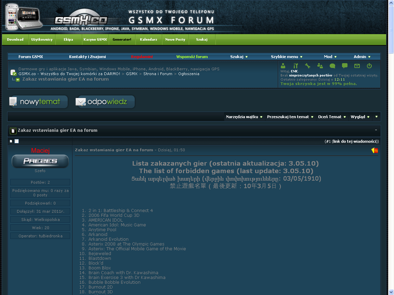
Task: Click the screwdriver and wrench tools icon
Action: pyautogui.click(x=295, y=66)
